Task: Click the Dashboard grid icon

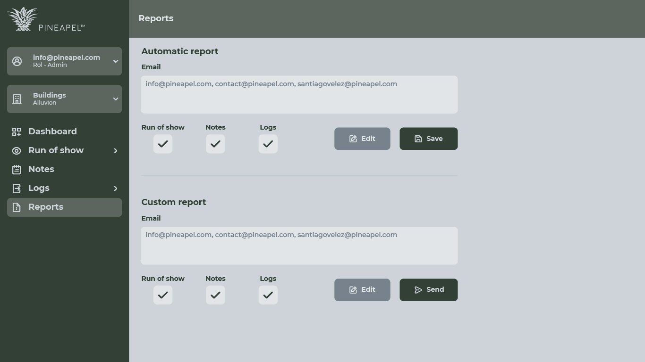Action: pos(17,132)
